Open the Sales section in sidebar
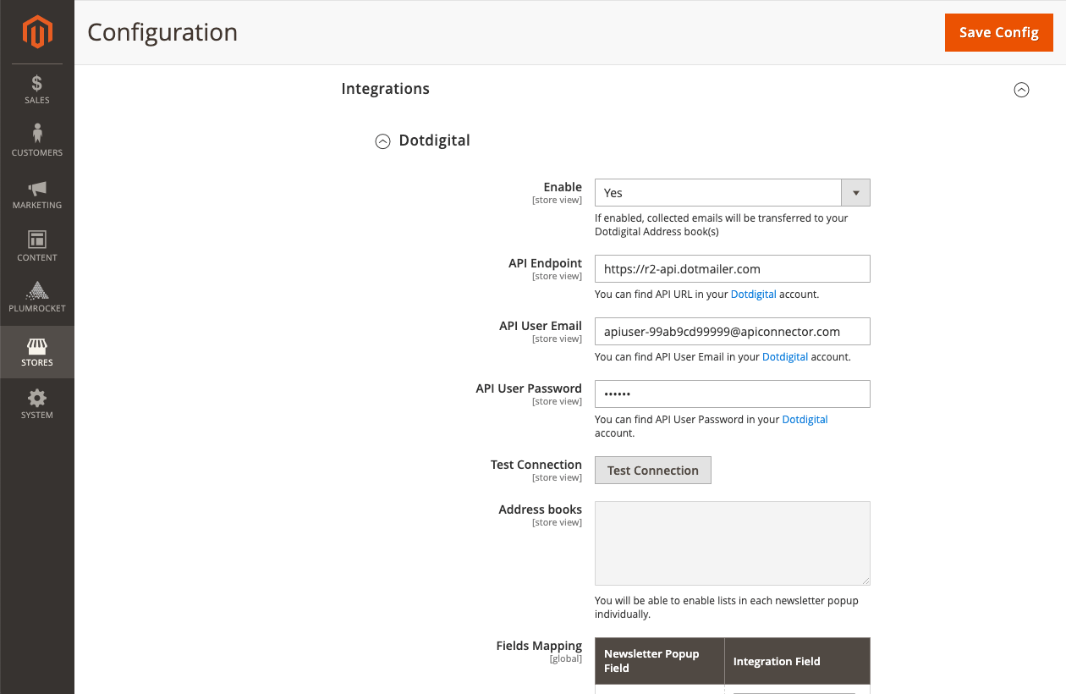The height and width of the screenshot is (694, 1066). click(36, 89)
